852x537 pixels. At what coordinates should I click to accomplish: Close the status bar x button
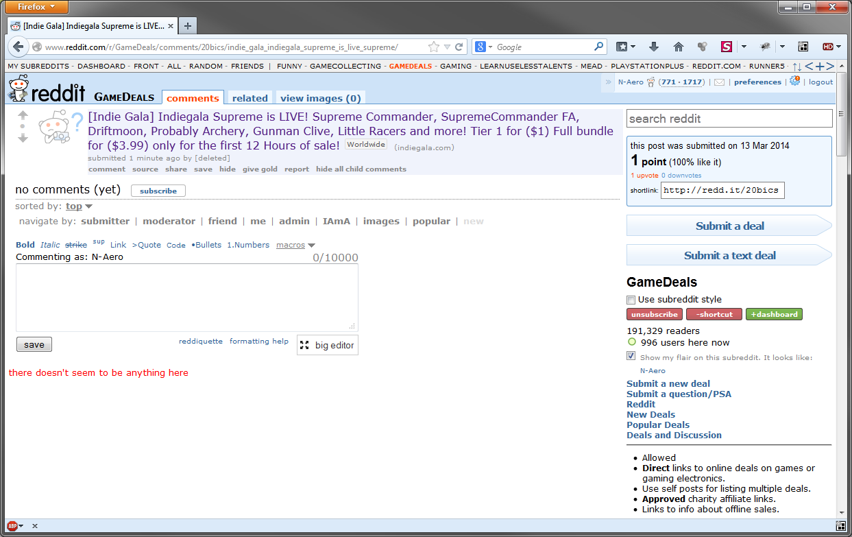coord(35,526)
